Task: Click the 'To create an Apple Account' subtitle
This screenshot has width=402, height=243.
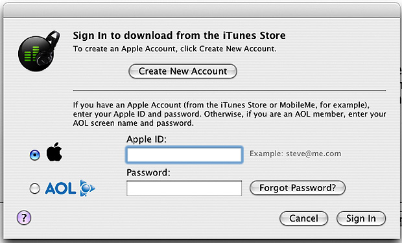Action: [174, 49]
